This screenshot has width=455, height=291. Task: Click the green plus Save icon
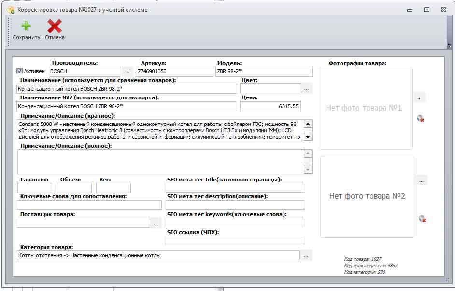(26, 27)
